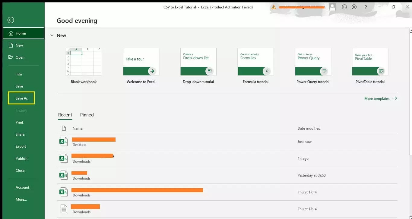The width and height of the screenshot is (412, 219).
Task: Click the New document icon in the sidebar
Action: coord(11,45)
